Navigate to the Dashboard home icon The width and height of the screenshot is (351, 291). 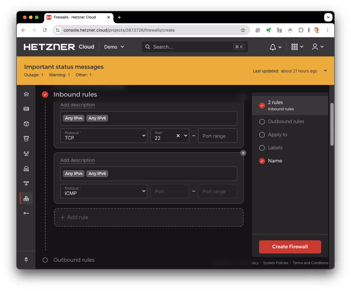coord(26,94)
